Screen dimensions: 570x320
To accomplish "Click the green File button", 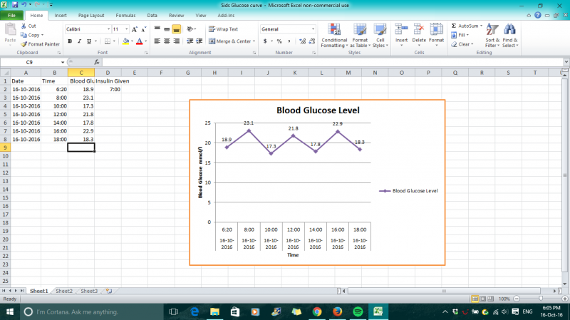I will (x=12, y=14).
